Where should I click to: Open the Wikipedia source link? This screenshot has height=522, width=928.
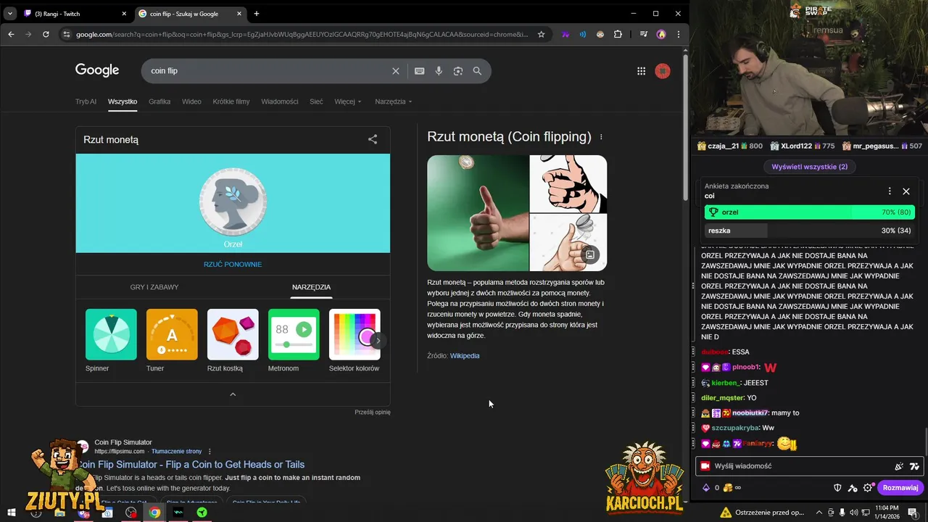click(x=465, y=356)
